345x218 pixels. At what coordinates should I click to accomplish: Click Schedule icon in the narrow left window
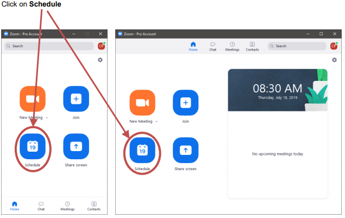click(33, 147)
